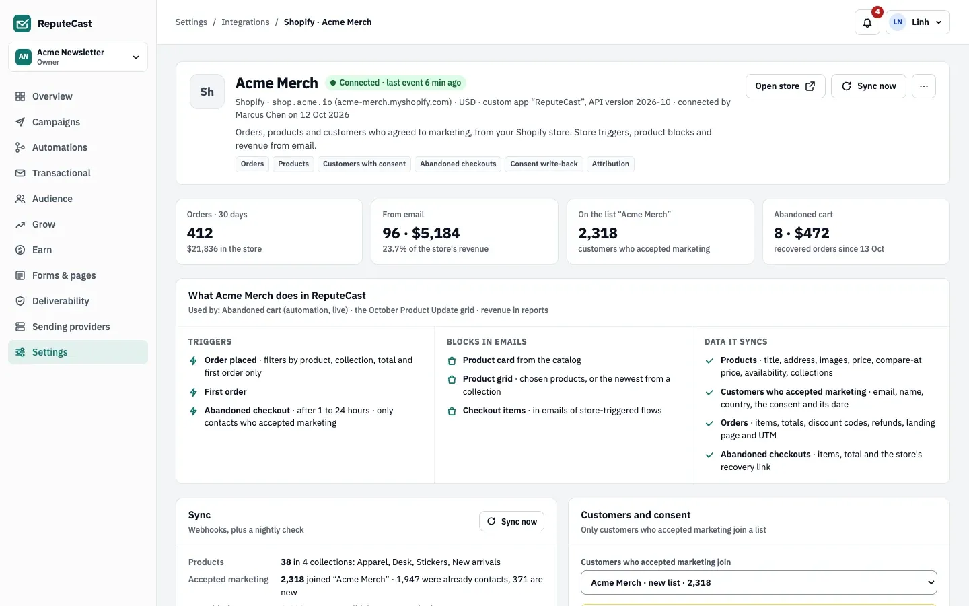Screen dimensions: 969x606
Task: Click the Sending providers server icon
Action: 20,327
